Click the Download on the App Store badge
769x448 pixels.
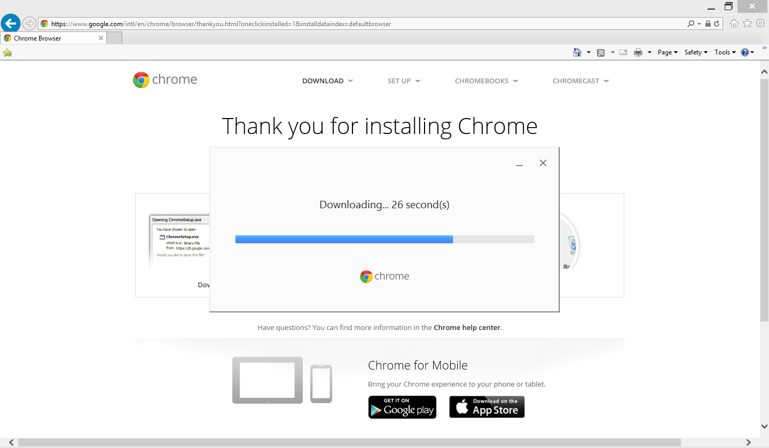click(486, 407)
